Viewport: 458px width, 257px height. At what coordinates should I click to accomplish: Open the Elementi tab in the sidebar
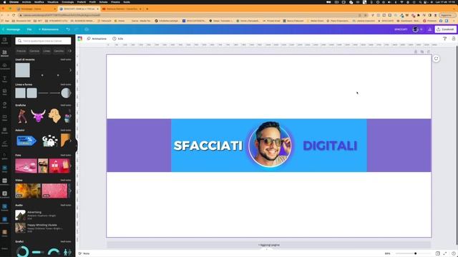(5, 53)
